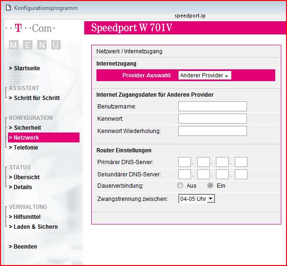This screenshot has width=287, height=266.
Task: Click the page icon beside Konfigurationsprogramm title
Action: point(8,8)
